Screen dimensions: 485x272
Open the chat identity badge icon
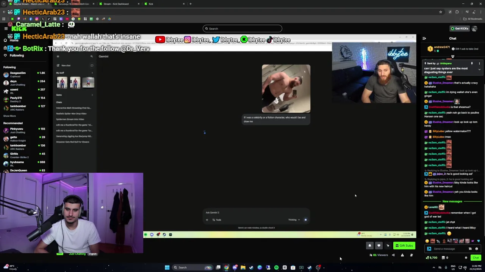click(x=429, y=249)
